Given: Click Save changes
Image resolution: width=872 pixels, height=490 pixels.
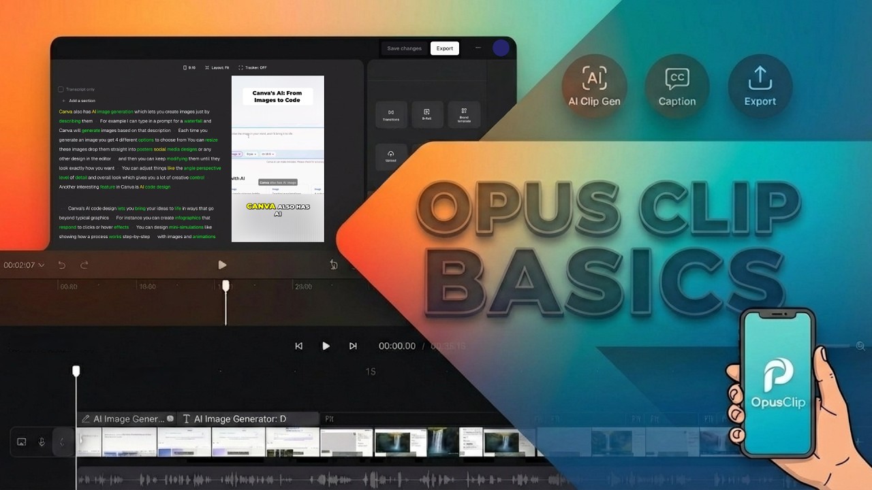Looking at the screenshot, I should click(404, 48).
